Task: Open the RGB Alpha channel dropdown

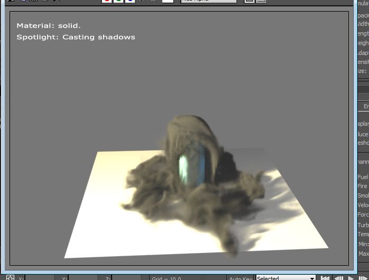Action: click(208, 1)
